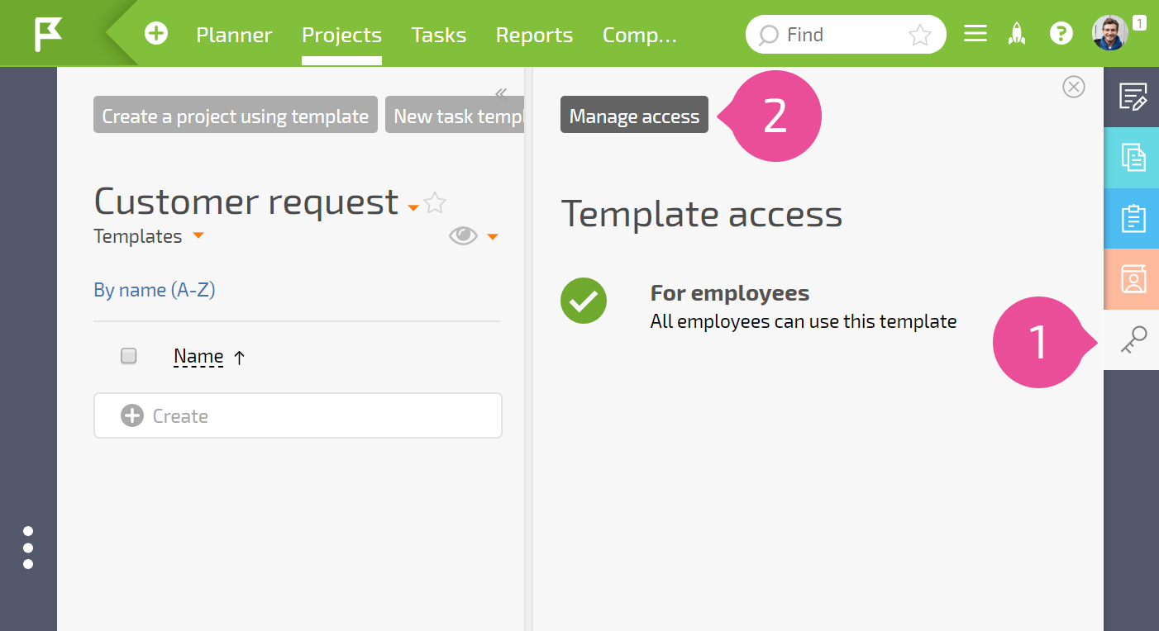Open the truncated Comp... tab
This screenshot has height=631, width=1159.
pyautogui.click(x=640, y=35)
